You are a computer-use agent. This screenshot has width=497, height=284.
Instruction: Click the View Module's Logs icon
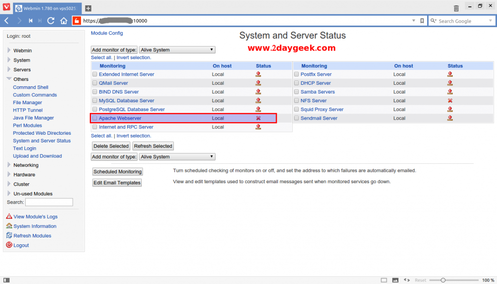[x=9, y=217]
